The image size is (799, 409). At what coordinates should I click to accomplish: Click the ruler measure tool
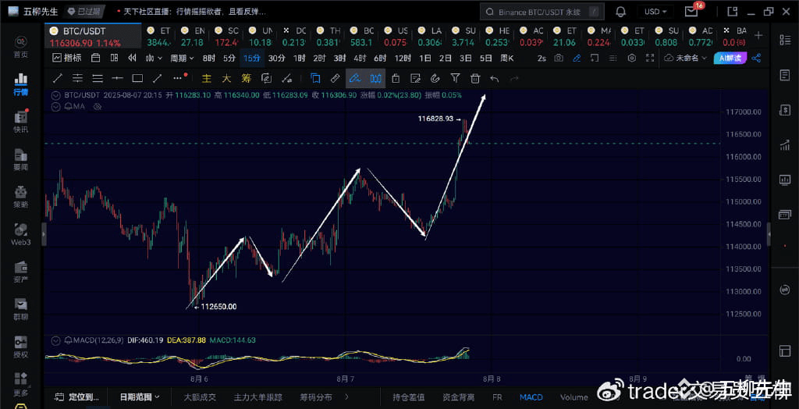tap(335, 78)
